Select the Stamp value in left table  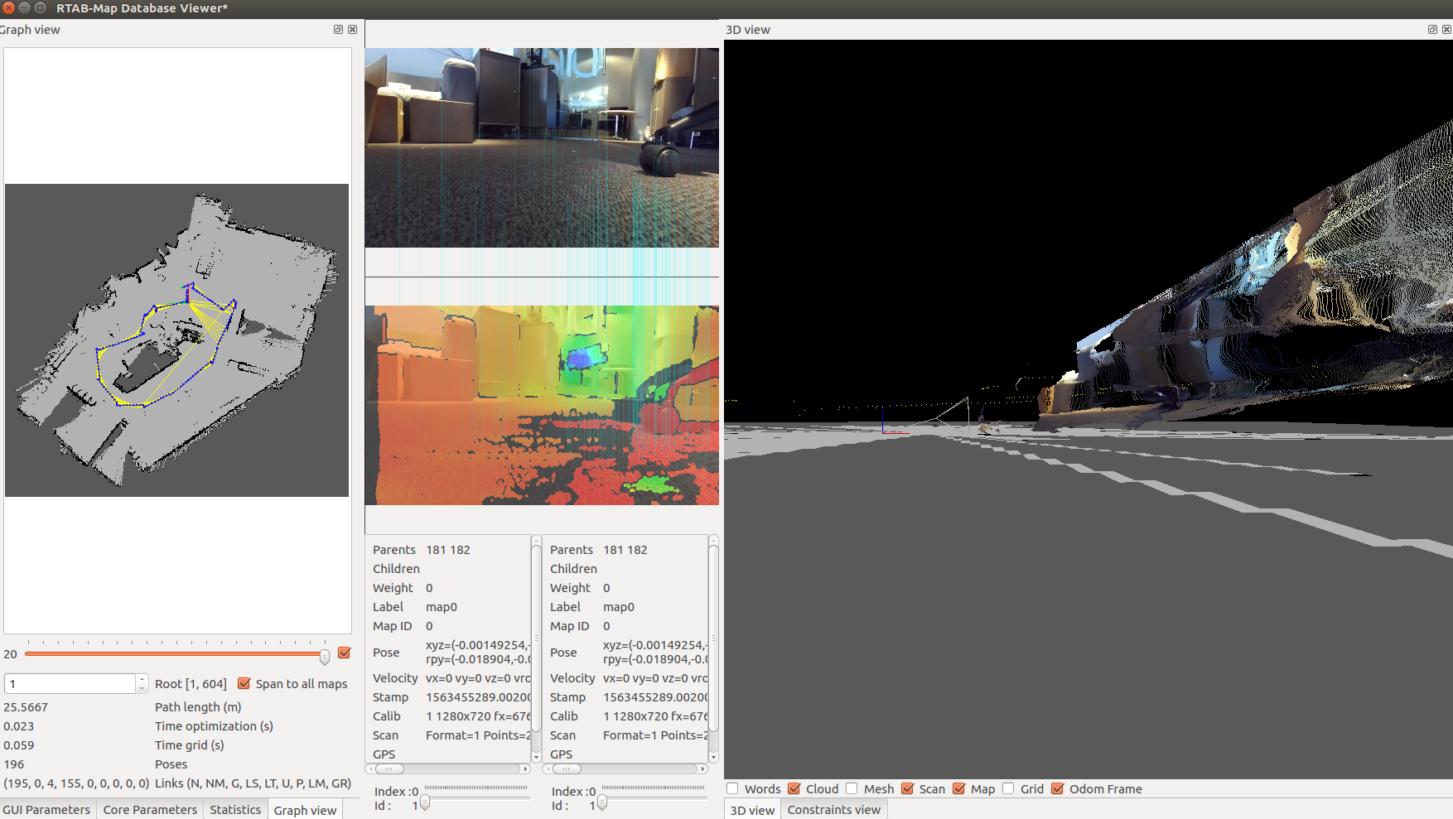(x=477, y=697)
